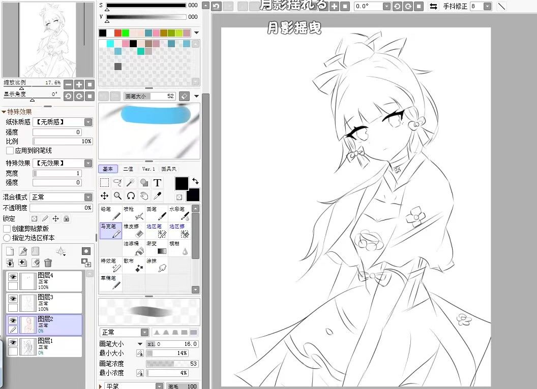Create a new normal layer icon
The image size is (537, 389).
tap(10, 251)
